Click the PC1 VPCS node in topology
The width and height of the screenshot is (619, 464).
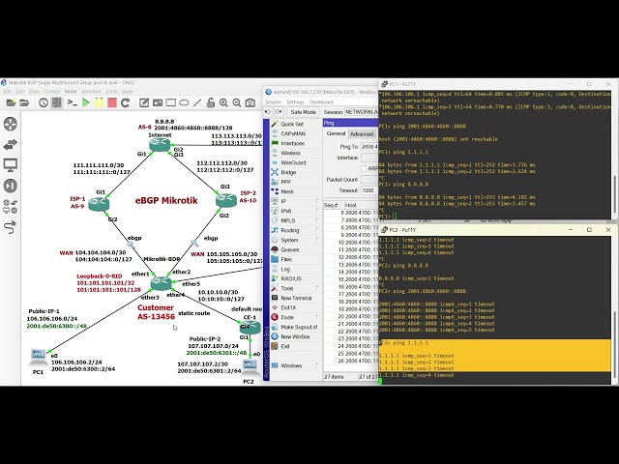pos(39,357)
